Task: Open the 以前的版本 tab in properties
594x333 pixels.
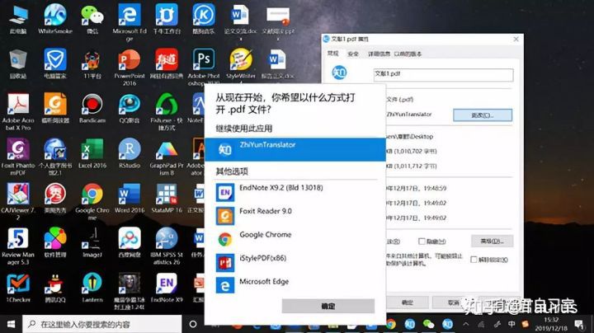Action: (408, 54)
